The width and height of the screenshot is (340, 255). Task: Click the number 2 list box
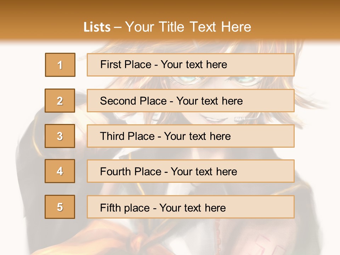60,101
